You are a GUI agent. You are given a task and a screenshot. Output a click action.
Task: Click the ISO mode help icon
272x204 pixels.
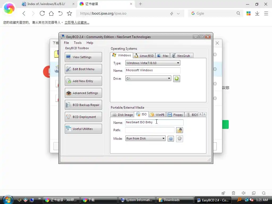tap(171, 139)
